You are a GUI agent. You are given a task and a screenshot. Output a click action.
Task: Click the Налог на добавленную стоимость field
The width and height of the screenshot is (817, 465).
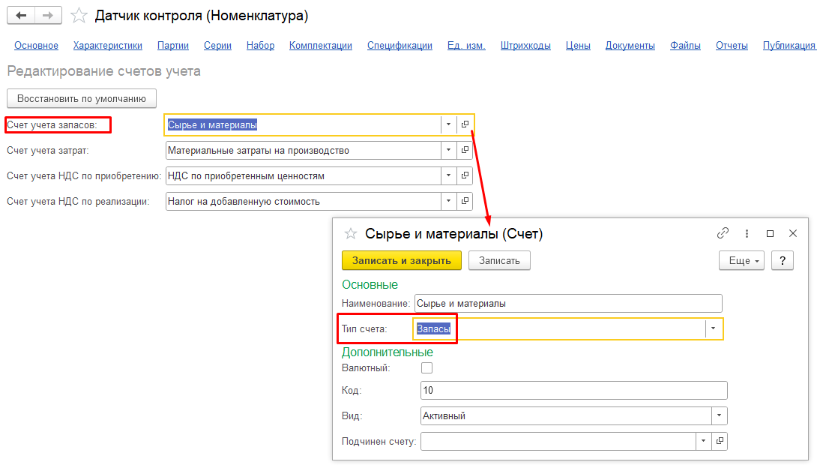304,201
